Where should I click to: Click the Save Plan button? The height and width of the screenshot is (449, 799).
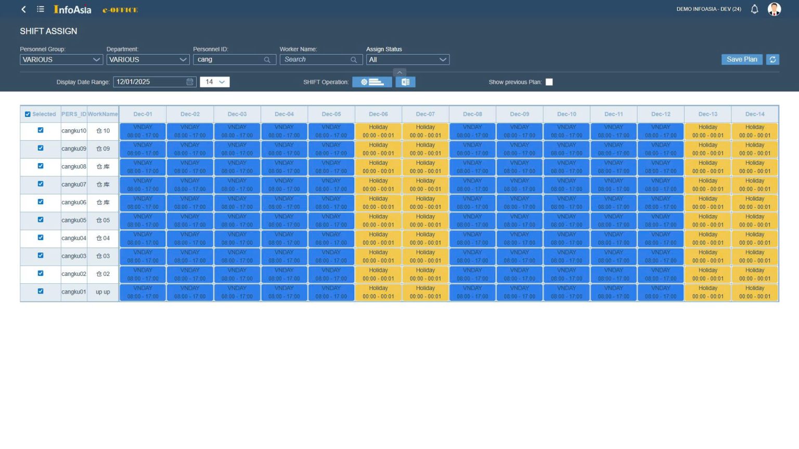(742, 60)
